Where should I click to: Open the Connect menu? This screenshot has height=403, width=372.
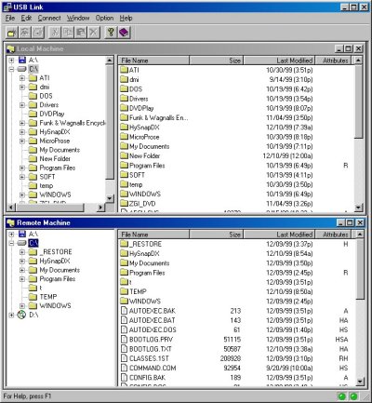(x=49, y=18)
